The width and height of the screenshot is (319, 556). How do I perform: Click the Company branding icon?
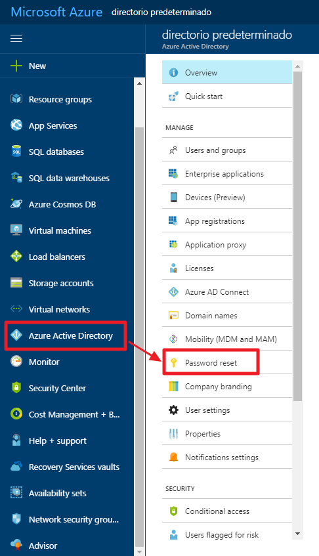tap(173, 386)
